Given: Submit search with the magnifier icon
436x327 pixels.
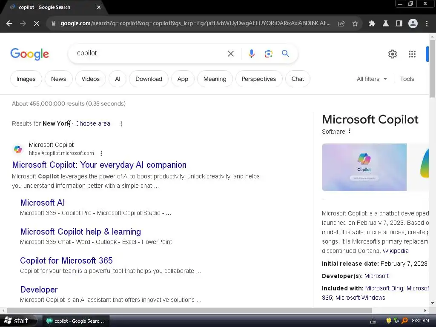Looking at the screenshot, I should coord(286,53).
